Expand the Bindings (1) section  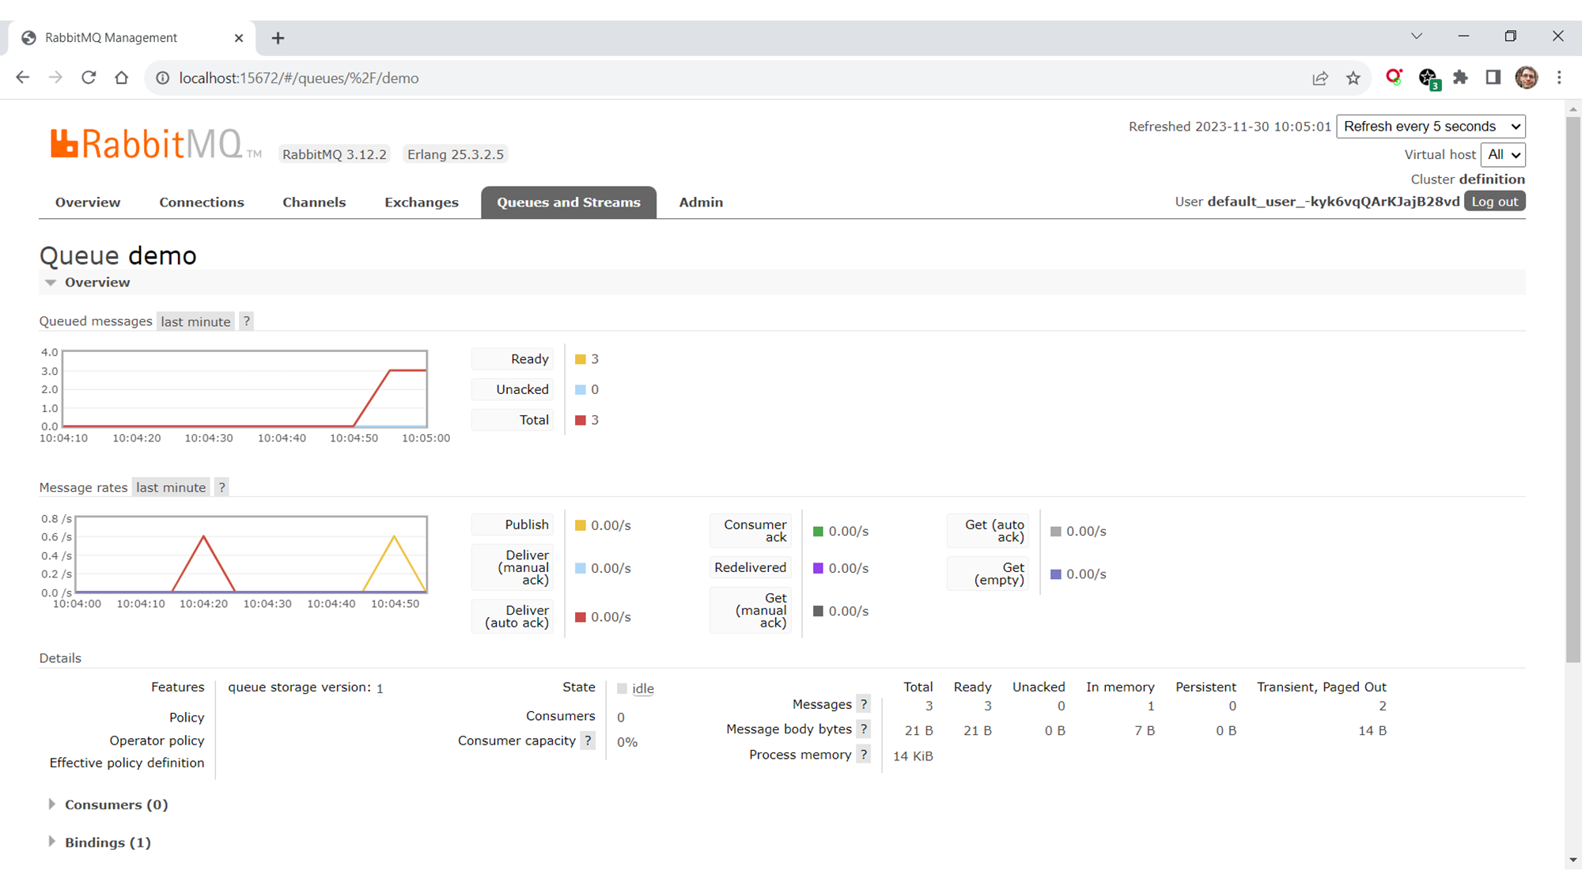[x=107, y=843]
